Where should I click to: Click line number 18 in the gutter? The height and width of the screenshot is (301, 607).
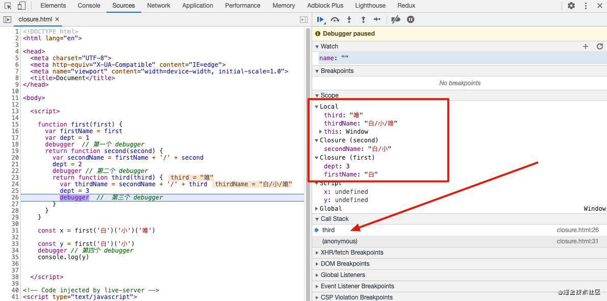pyautogui.click(x=15, y=144)
